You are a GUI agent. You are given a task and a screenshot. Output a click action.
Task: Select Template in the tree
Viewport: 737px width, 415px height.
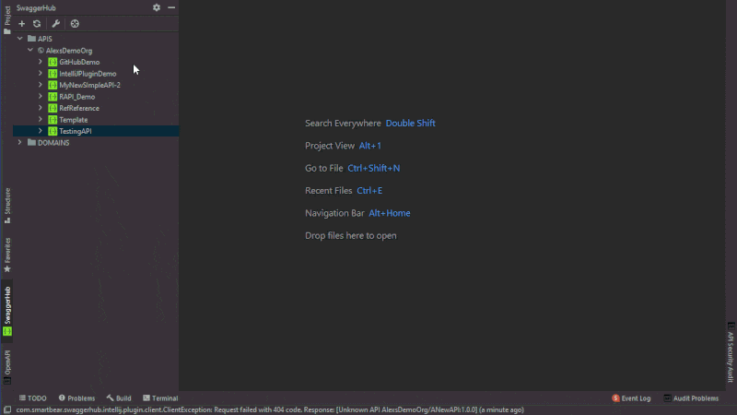click(x=96, y=120)
